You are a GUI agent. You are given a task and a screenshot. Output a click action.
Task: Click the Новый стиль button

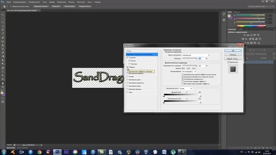tap(233, 59)
